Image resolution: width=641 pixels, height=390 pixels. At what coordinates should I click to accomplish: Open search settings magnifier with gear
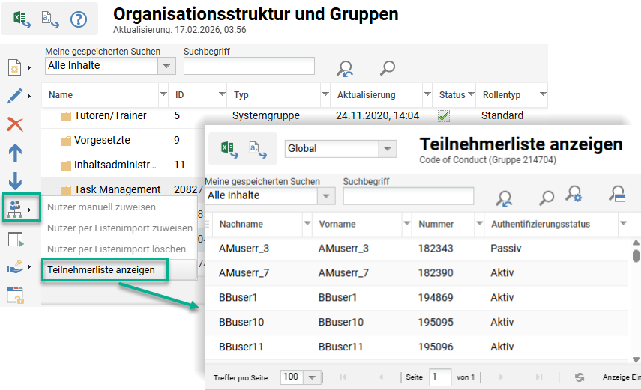click(x=574, y=194)
